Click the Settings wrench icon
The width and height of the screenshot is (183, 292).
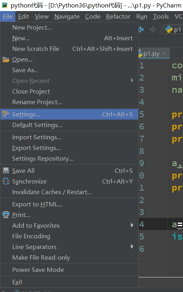pyautogui.click(x=6, y=114)
